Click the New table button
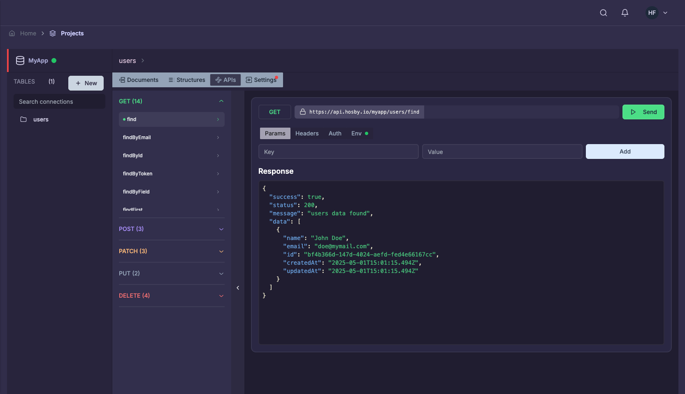Image resolution: width=685 pixels, height=394 pixels. pyautogui.click(x=86, y=83)
